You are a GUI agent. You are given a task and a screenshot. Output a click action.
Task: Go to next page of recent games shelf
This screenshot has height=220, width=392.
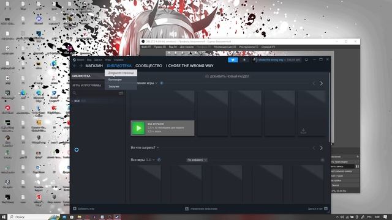point(322,83)
